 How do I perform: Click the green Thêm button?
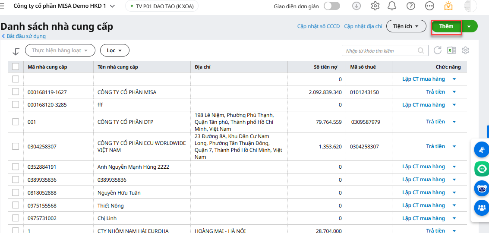tap(446, 26)
